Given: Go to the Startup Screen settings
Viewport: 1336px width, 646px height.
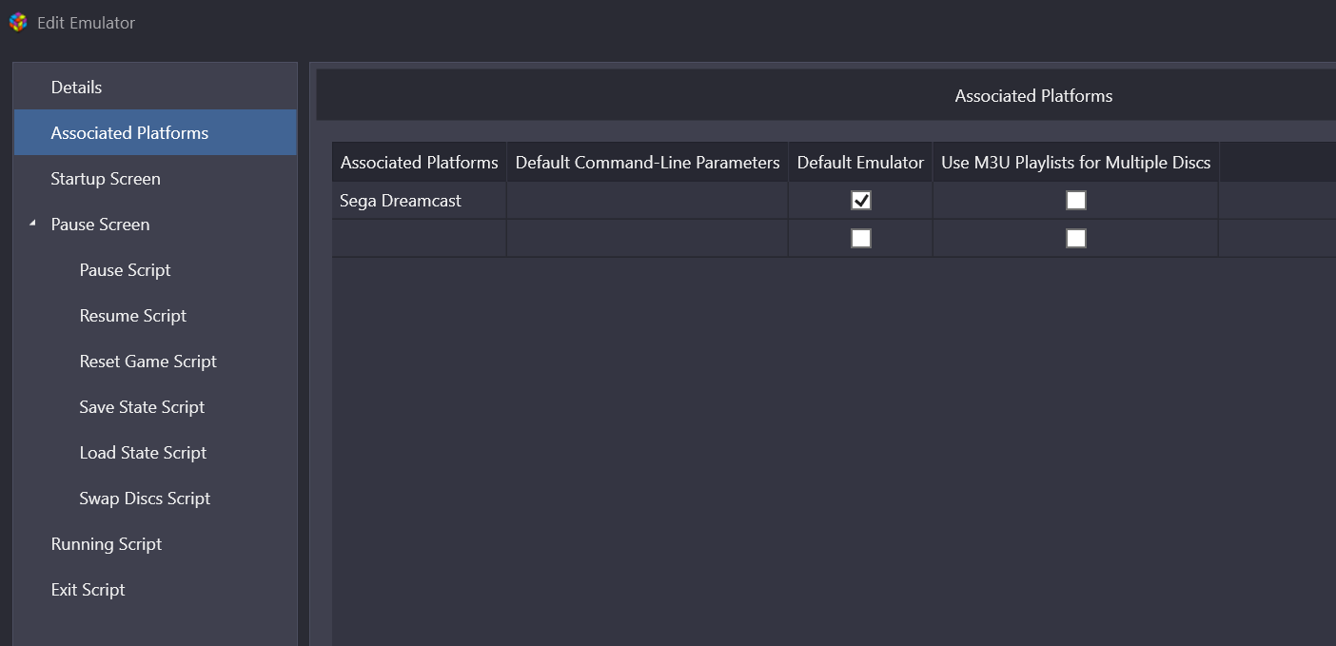Looking at the screenshot, I should click(106, 179).
